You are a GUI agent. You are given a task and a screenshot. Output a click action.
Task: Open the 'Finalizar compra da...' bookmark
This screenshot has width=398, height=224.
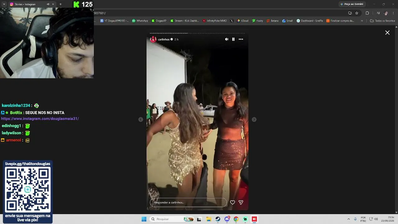pos(340,21)
